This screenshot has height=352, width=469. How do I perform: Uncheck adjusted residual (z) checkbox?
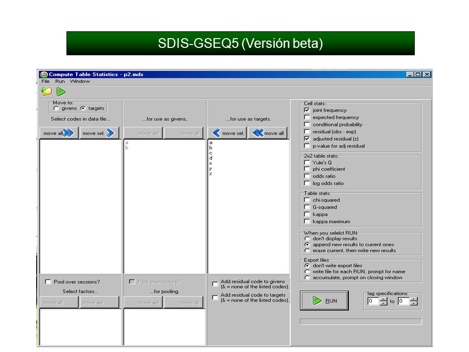coord(307,139)
